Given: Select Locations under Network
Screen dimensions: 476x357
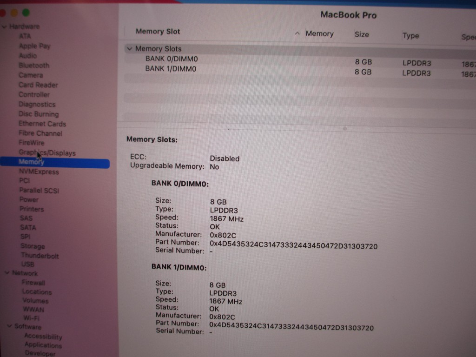Looking at the screenshot, I should 37,292.
